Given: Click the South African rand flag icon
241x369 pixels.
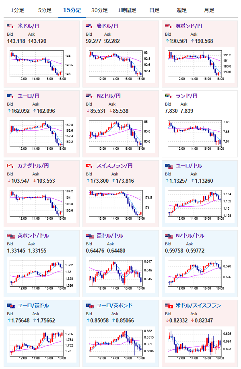Looking at the screenshot, I should click(169, 96).
